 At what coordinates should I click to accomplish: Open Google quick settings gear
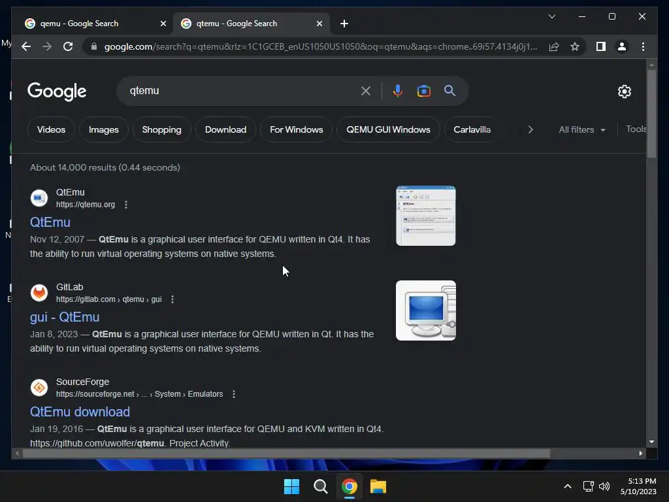pos(624,92)
